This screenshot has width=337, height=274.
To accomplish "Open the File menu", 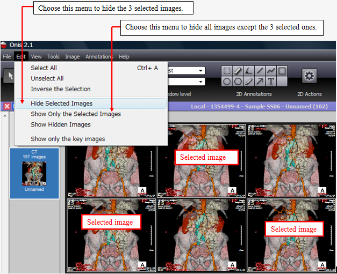I will click(7, 57).
